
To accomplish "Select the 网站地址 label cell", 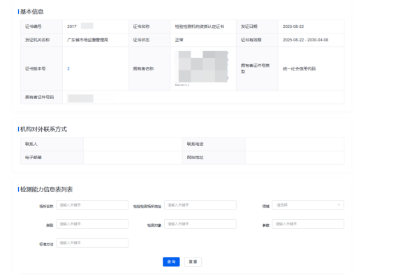I will [x=214, y=157].
